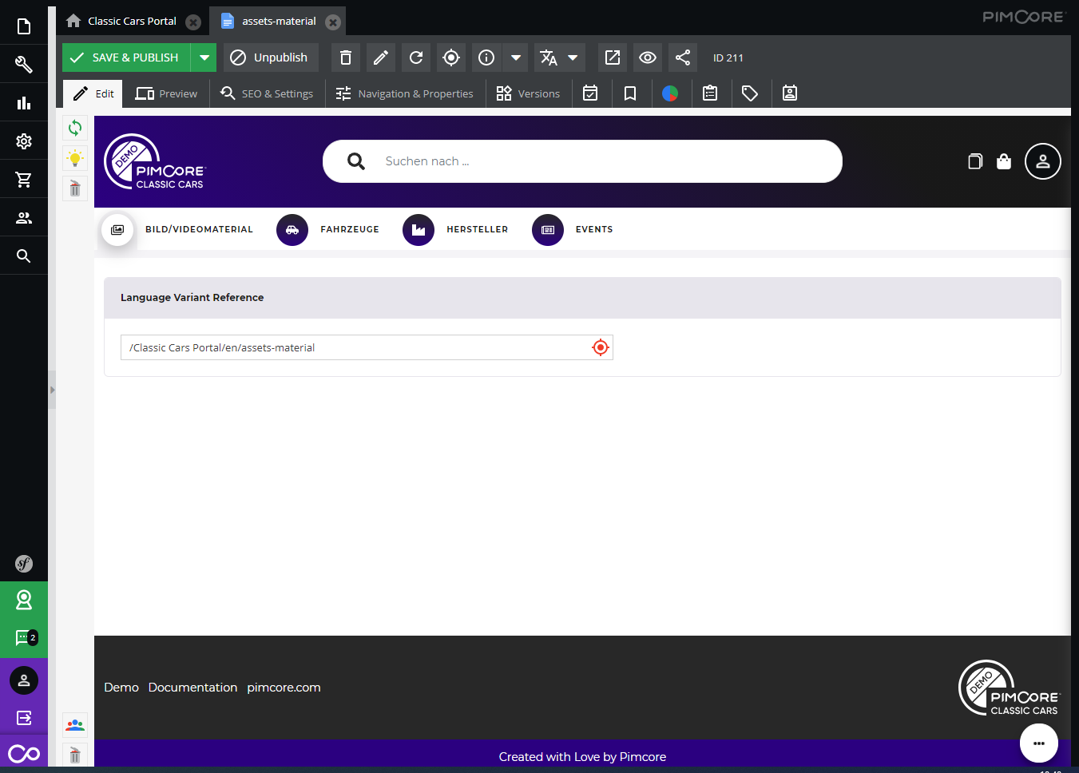Reload the document
Screen dimensions: 1079x773
point(416,57)
